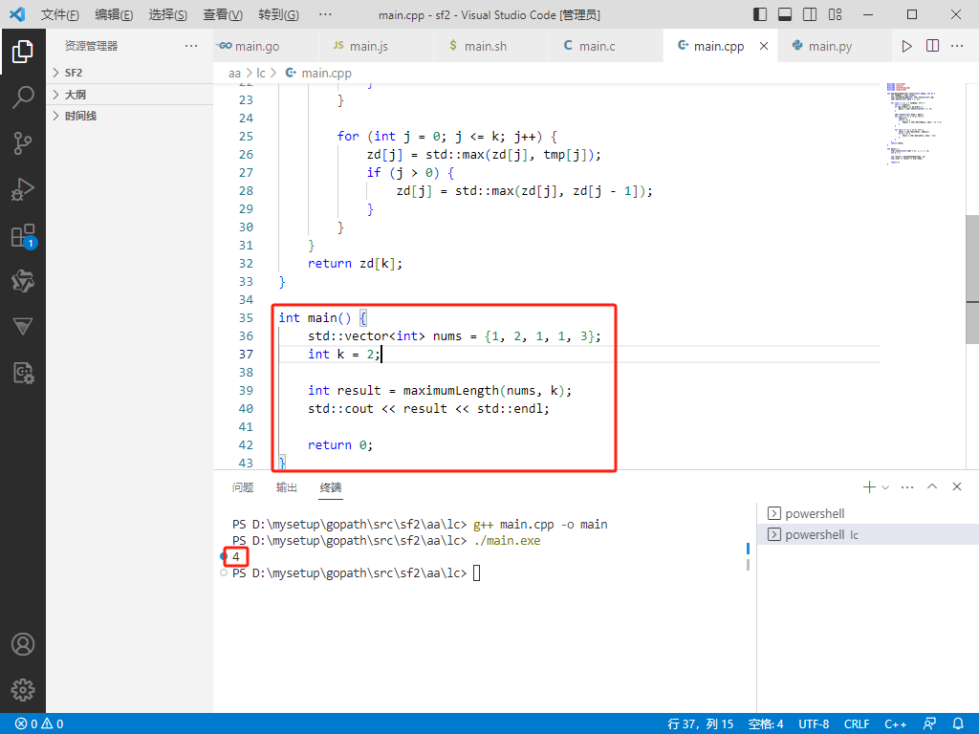Click the terminal input prompt line
The image size is (979, 734).
pos(356,573)
